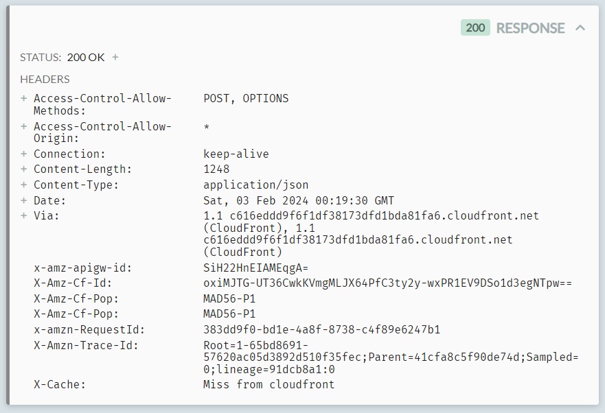Viewport: 605px width, 413px height.
Task: Click the HEADERS section label
Action: pyautogui.click(x=45, y=79)
